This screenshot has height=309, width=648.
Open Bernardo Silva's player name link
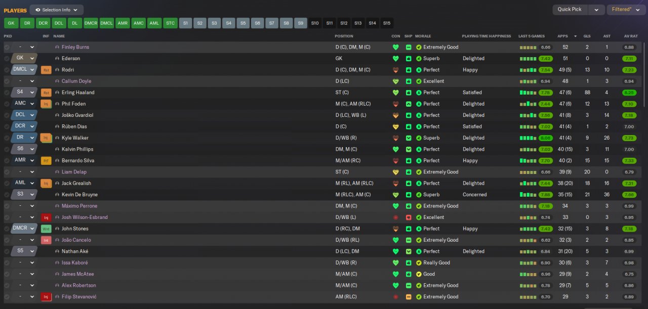78,161
